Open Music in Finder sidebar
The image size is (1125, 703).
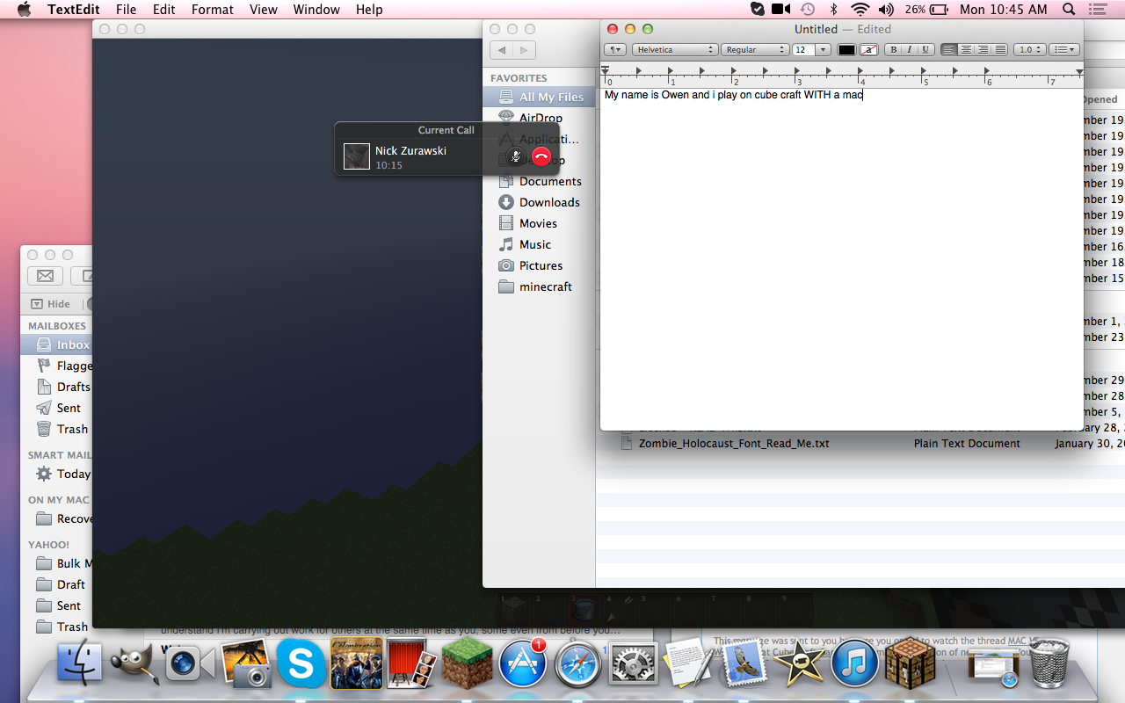pyautogui.click(x=538, y=244)
